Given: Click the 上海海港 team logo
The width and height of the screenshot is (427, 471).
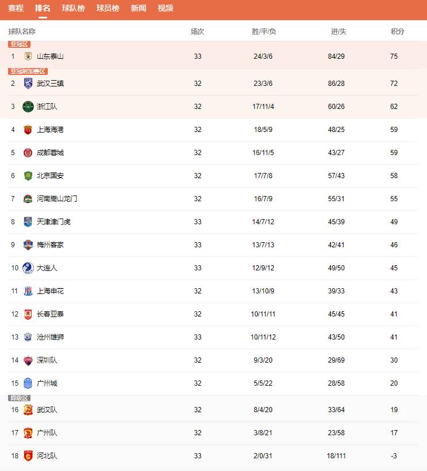Looking at the screenshot, I should point(28,130).
